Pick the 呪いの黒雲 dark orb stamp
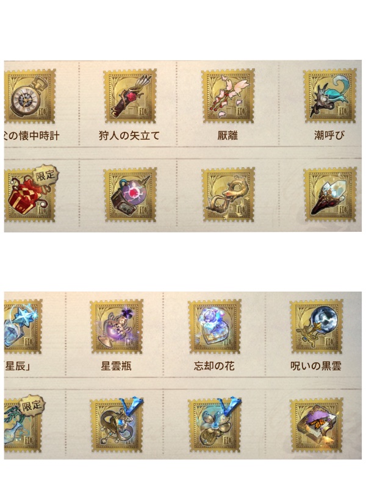This screenshot has width=366, height=488. pyautogui.click(x=317, y=326)
